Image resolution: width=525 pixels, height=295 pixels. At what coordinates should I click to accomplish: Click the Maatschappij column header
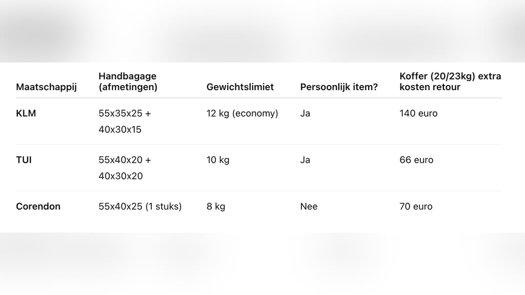pos(46,87)
